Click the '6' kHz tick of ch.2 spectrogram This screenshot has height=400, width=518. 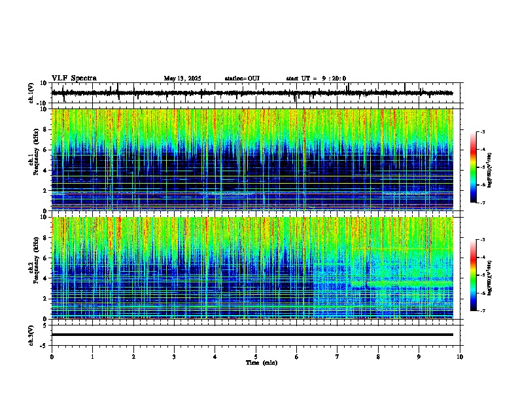pos(45,258)
